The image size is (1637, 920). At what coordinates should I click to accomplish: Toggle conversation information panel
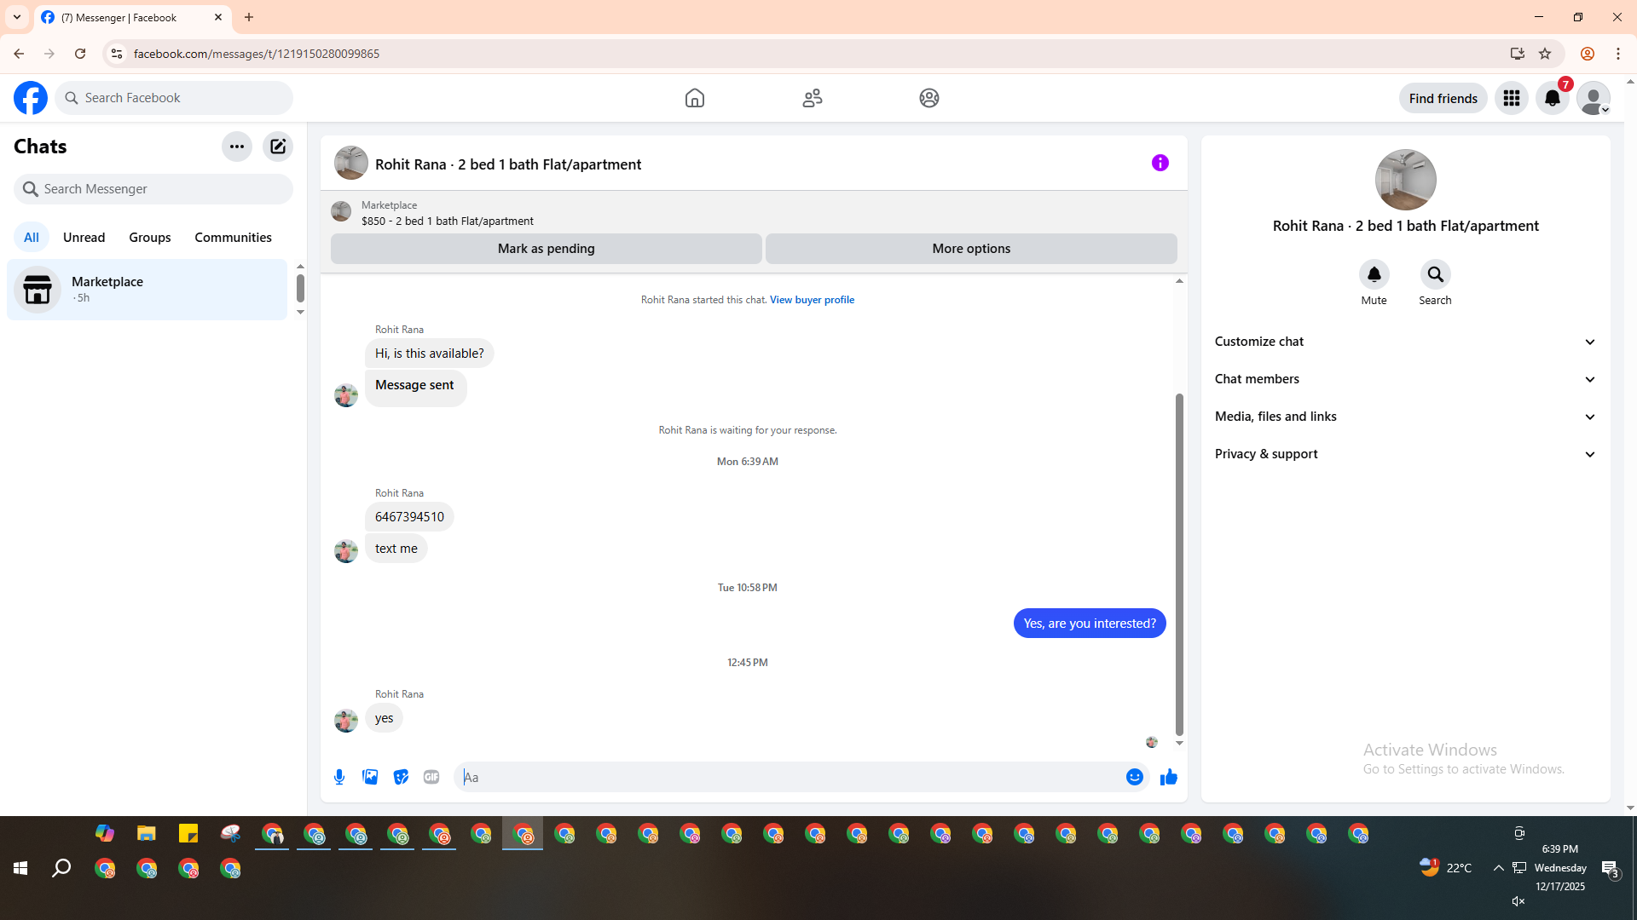[1160, 163]
